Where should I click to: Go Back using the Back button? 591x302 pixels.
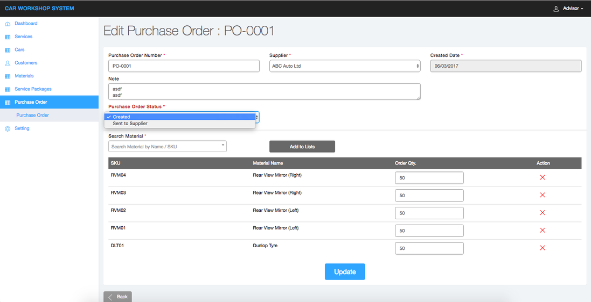[x=117, y=297]
